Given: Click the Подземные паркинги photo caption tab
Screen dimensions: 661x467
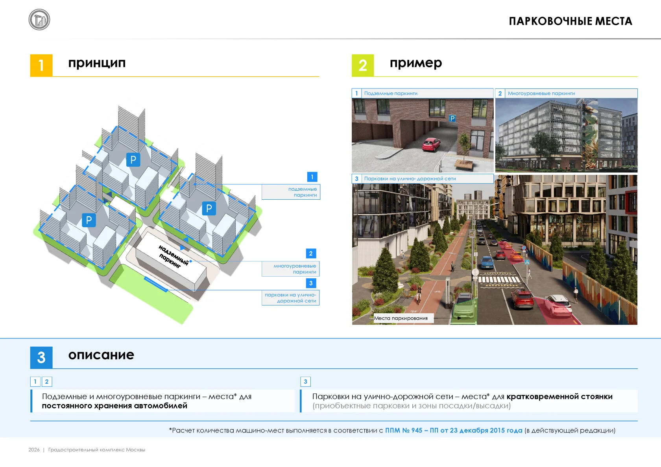Looking at the screenshot, I should coord(423,93).
